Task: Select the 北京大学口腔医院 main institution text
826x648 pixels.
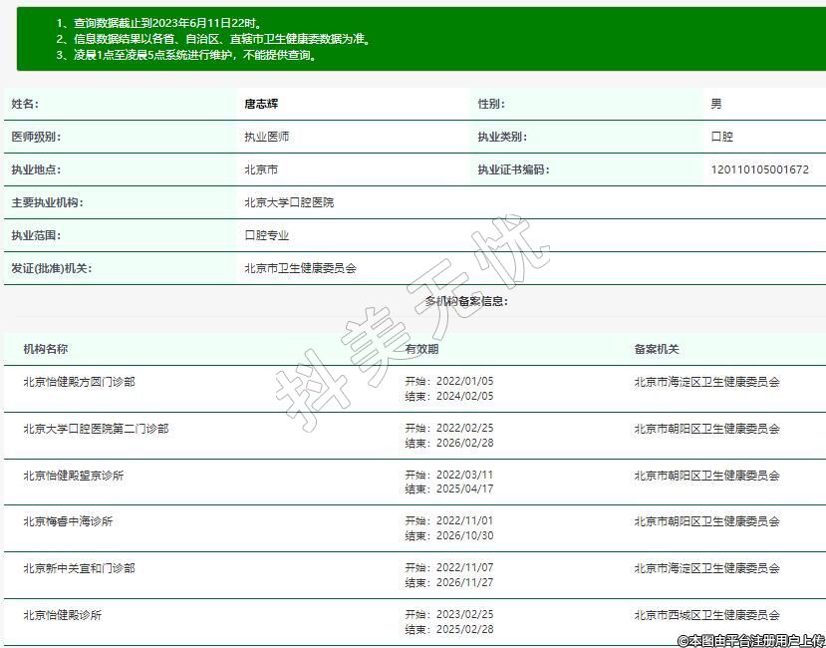Action: [289, 202]
